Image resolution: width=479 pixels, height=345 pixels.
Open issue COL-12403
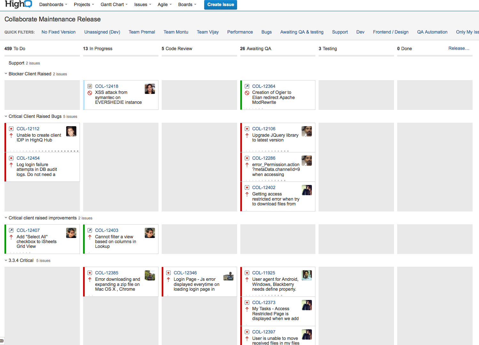click(x=106, y=230)
